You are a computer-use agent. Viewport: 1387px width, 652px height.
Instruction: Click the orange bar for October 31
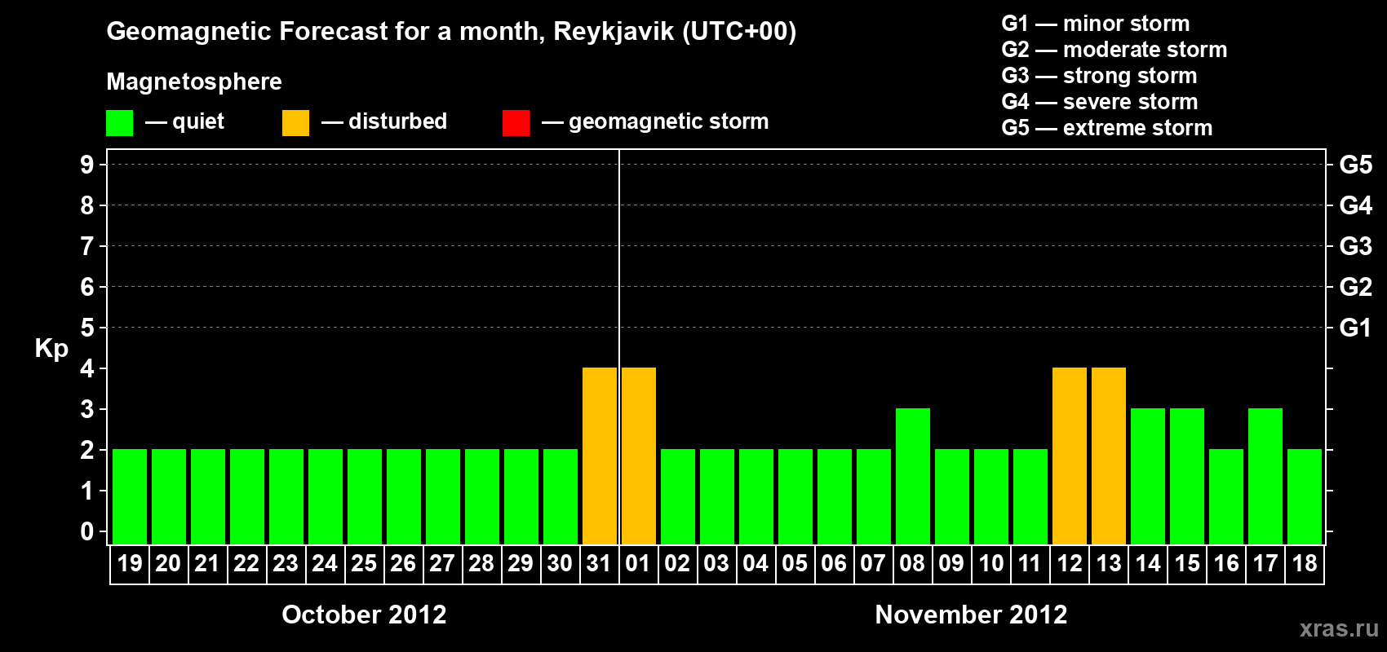pyautogui.click(x=600, y=456)
